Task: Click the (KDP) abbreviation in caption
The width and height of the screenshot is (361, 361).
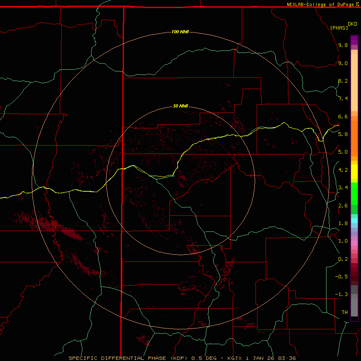Action: coord(180,358)
